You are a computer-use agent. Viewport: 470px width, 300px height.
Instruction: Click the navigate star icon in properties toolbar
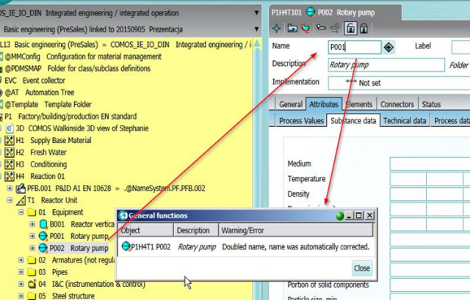click(x=276, y=29)
